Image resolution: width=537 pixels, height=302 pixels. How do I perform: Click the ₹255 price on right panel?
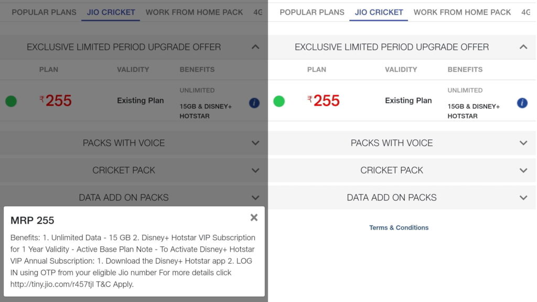coord(323,101)
